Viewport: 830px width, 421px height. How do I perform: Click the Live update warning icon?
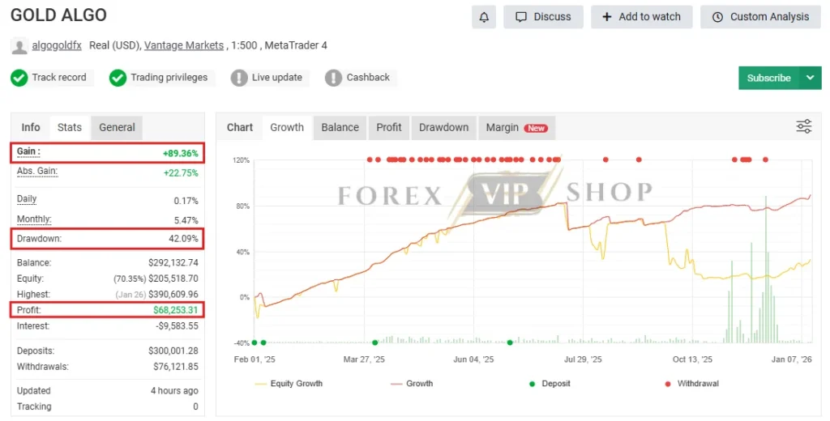[239, 78]
